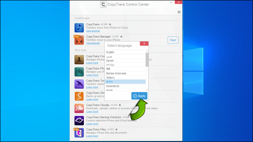Image resolution: width=253 pixels, height=142 pixels.
Task: Open the hamburger menu icon
Action: coord(179,12)
